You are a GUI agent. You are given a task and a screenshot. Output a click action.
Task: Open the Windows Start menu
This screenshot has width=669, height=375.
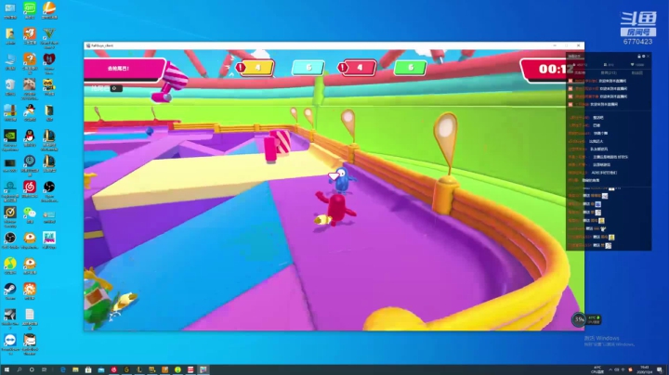[7, 369]
